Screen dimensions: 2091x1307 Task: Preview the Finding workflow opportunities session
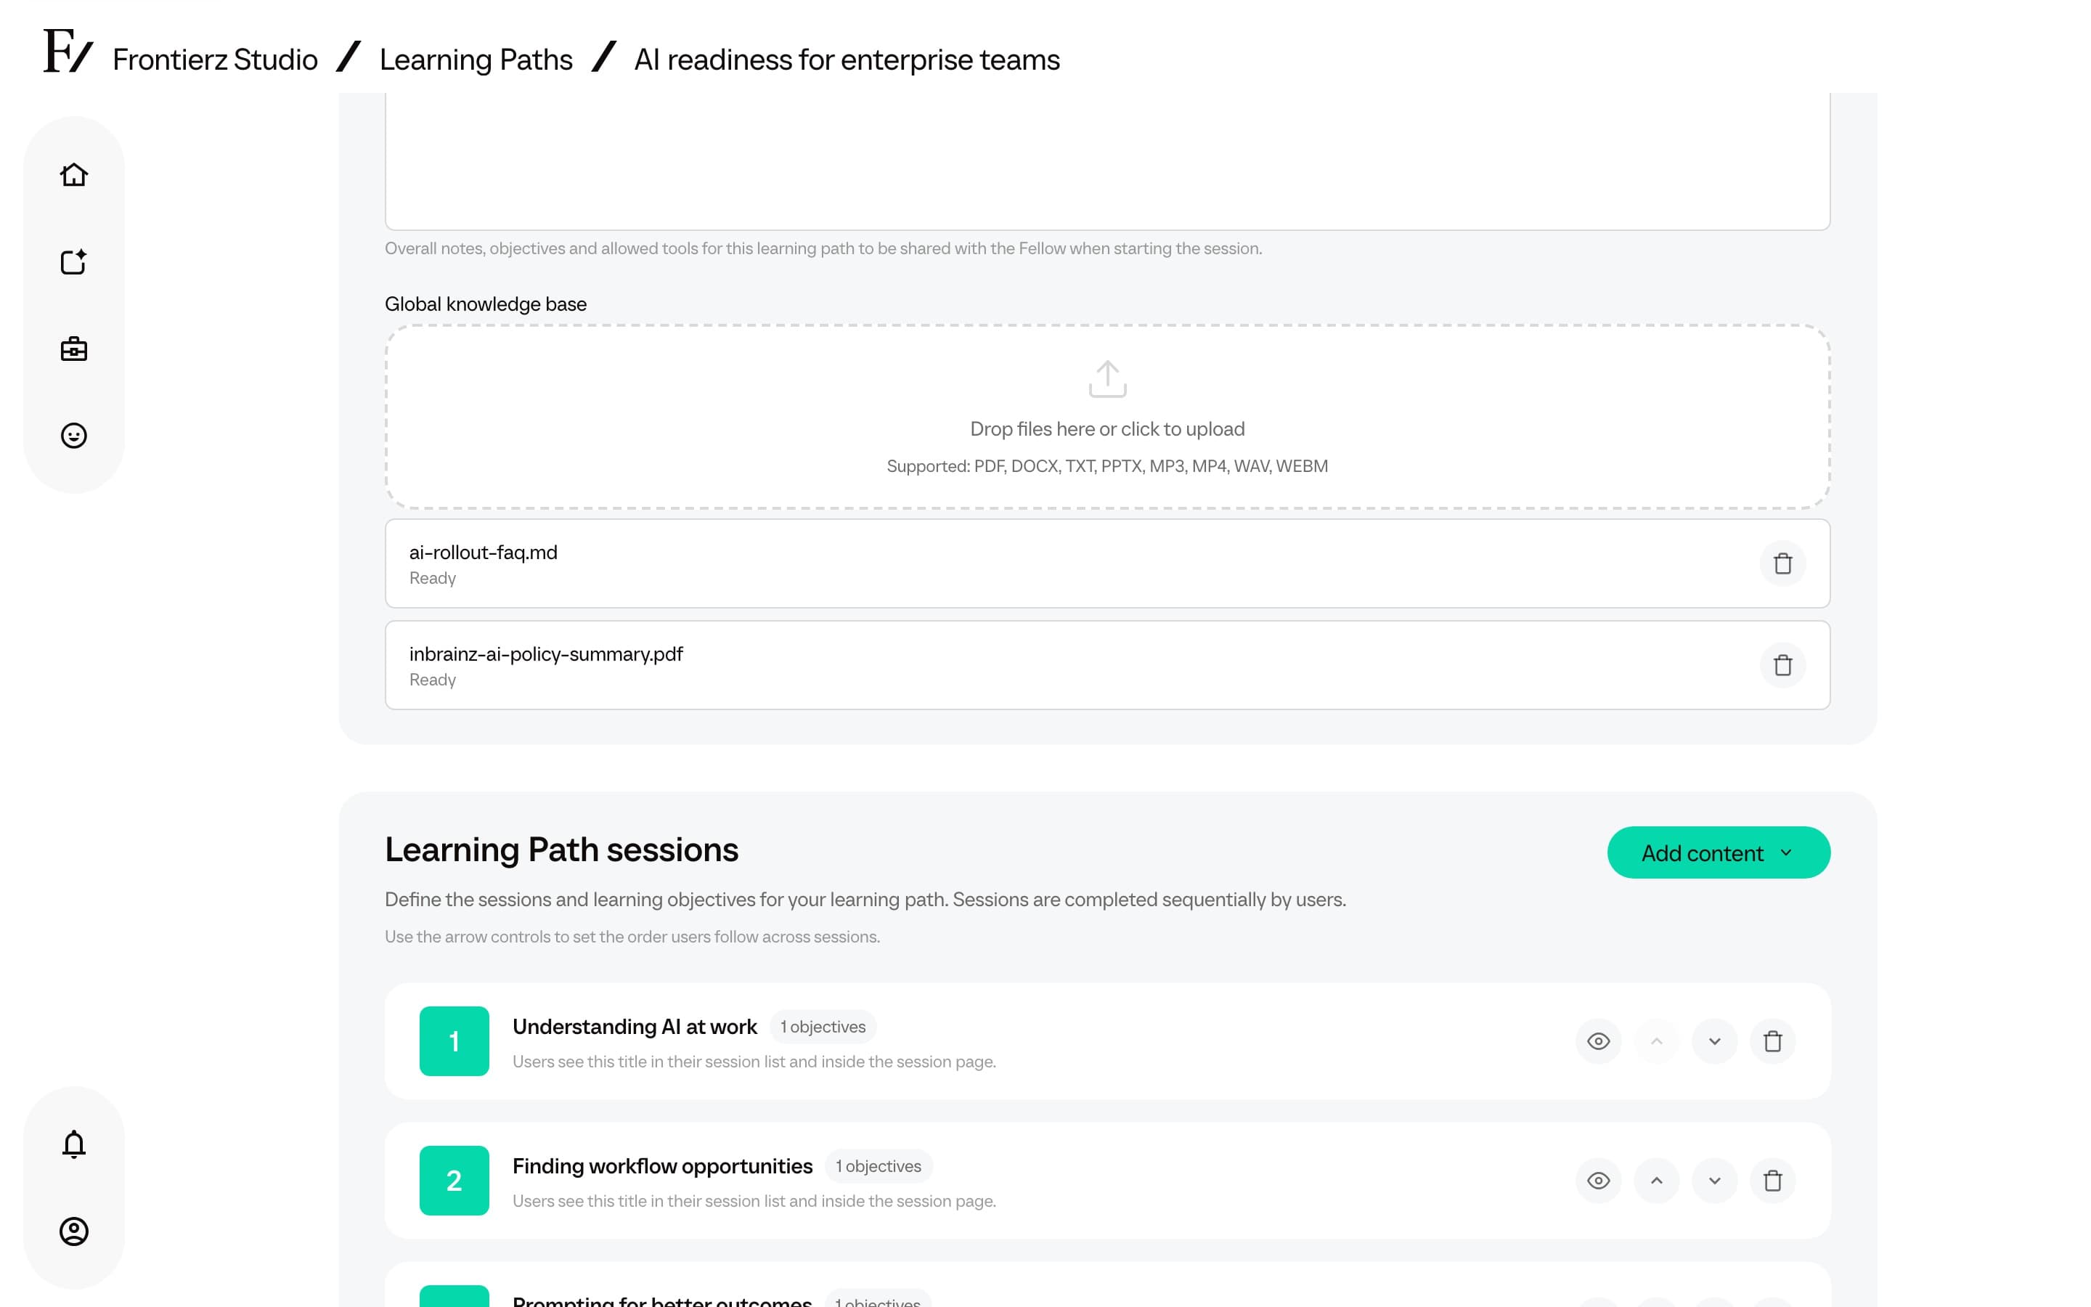tap(1597, 1180)
